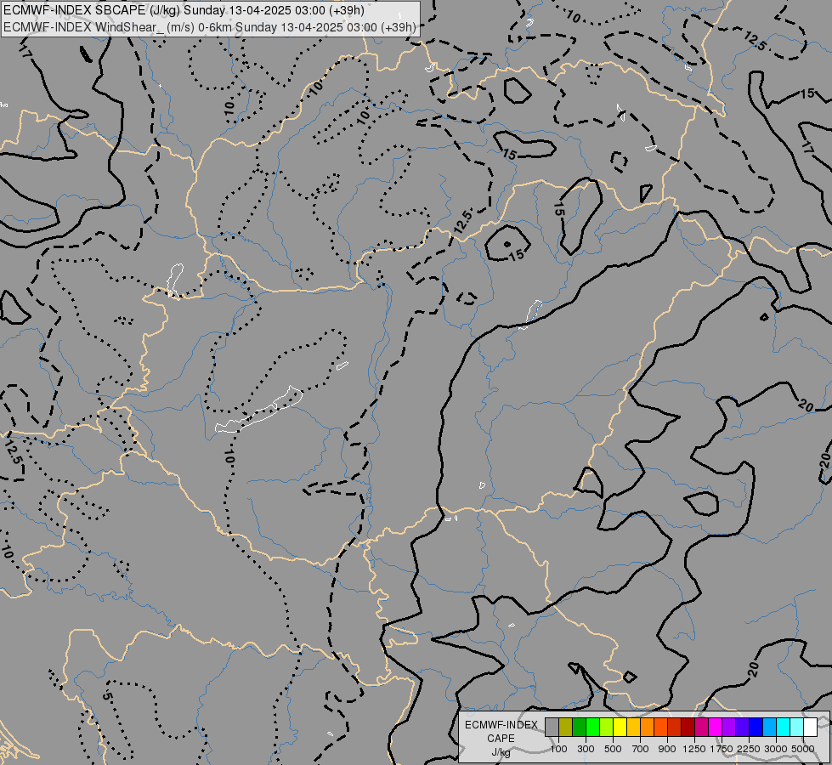Click the cyan legend swatch

coord(784,727)
